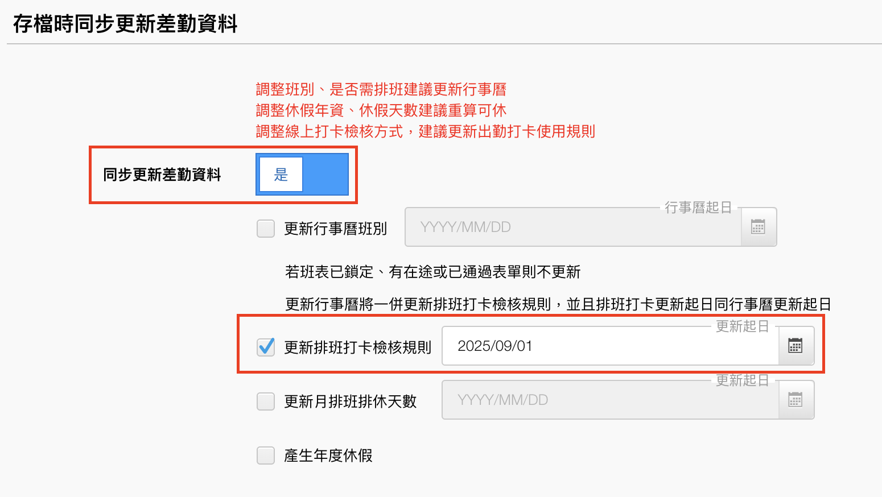Image resolution: width=882 pixels, height=497 pixels.
Task: Click the 行事曆起日 date input field
Action: (x=572, y=227)
